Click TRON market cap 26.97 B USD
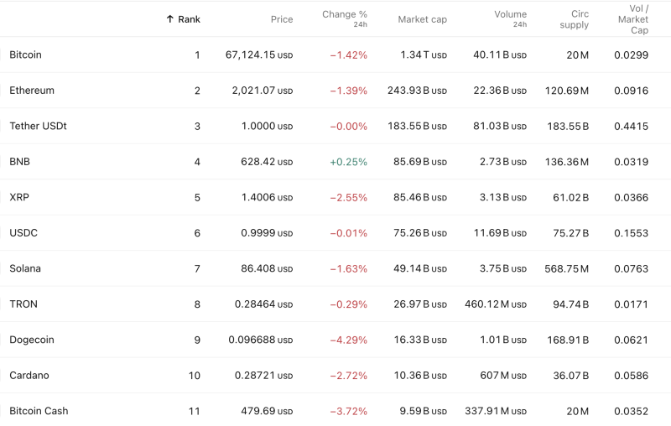 420,304
